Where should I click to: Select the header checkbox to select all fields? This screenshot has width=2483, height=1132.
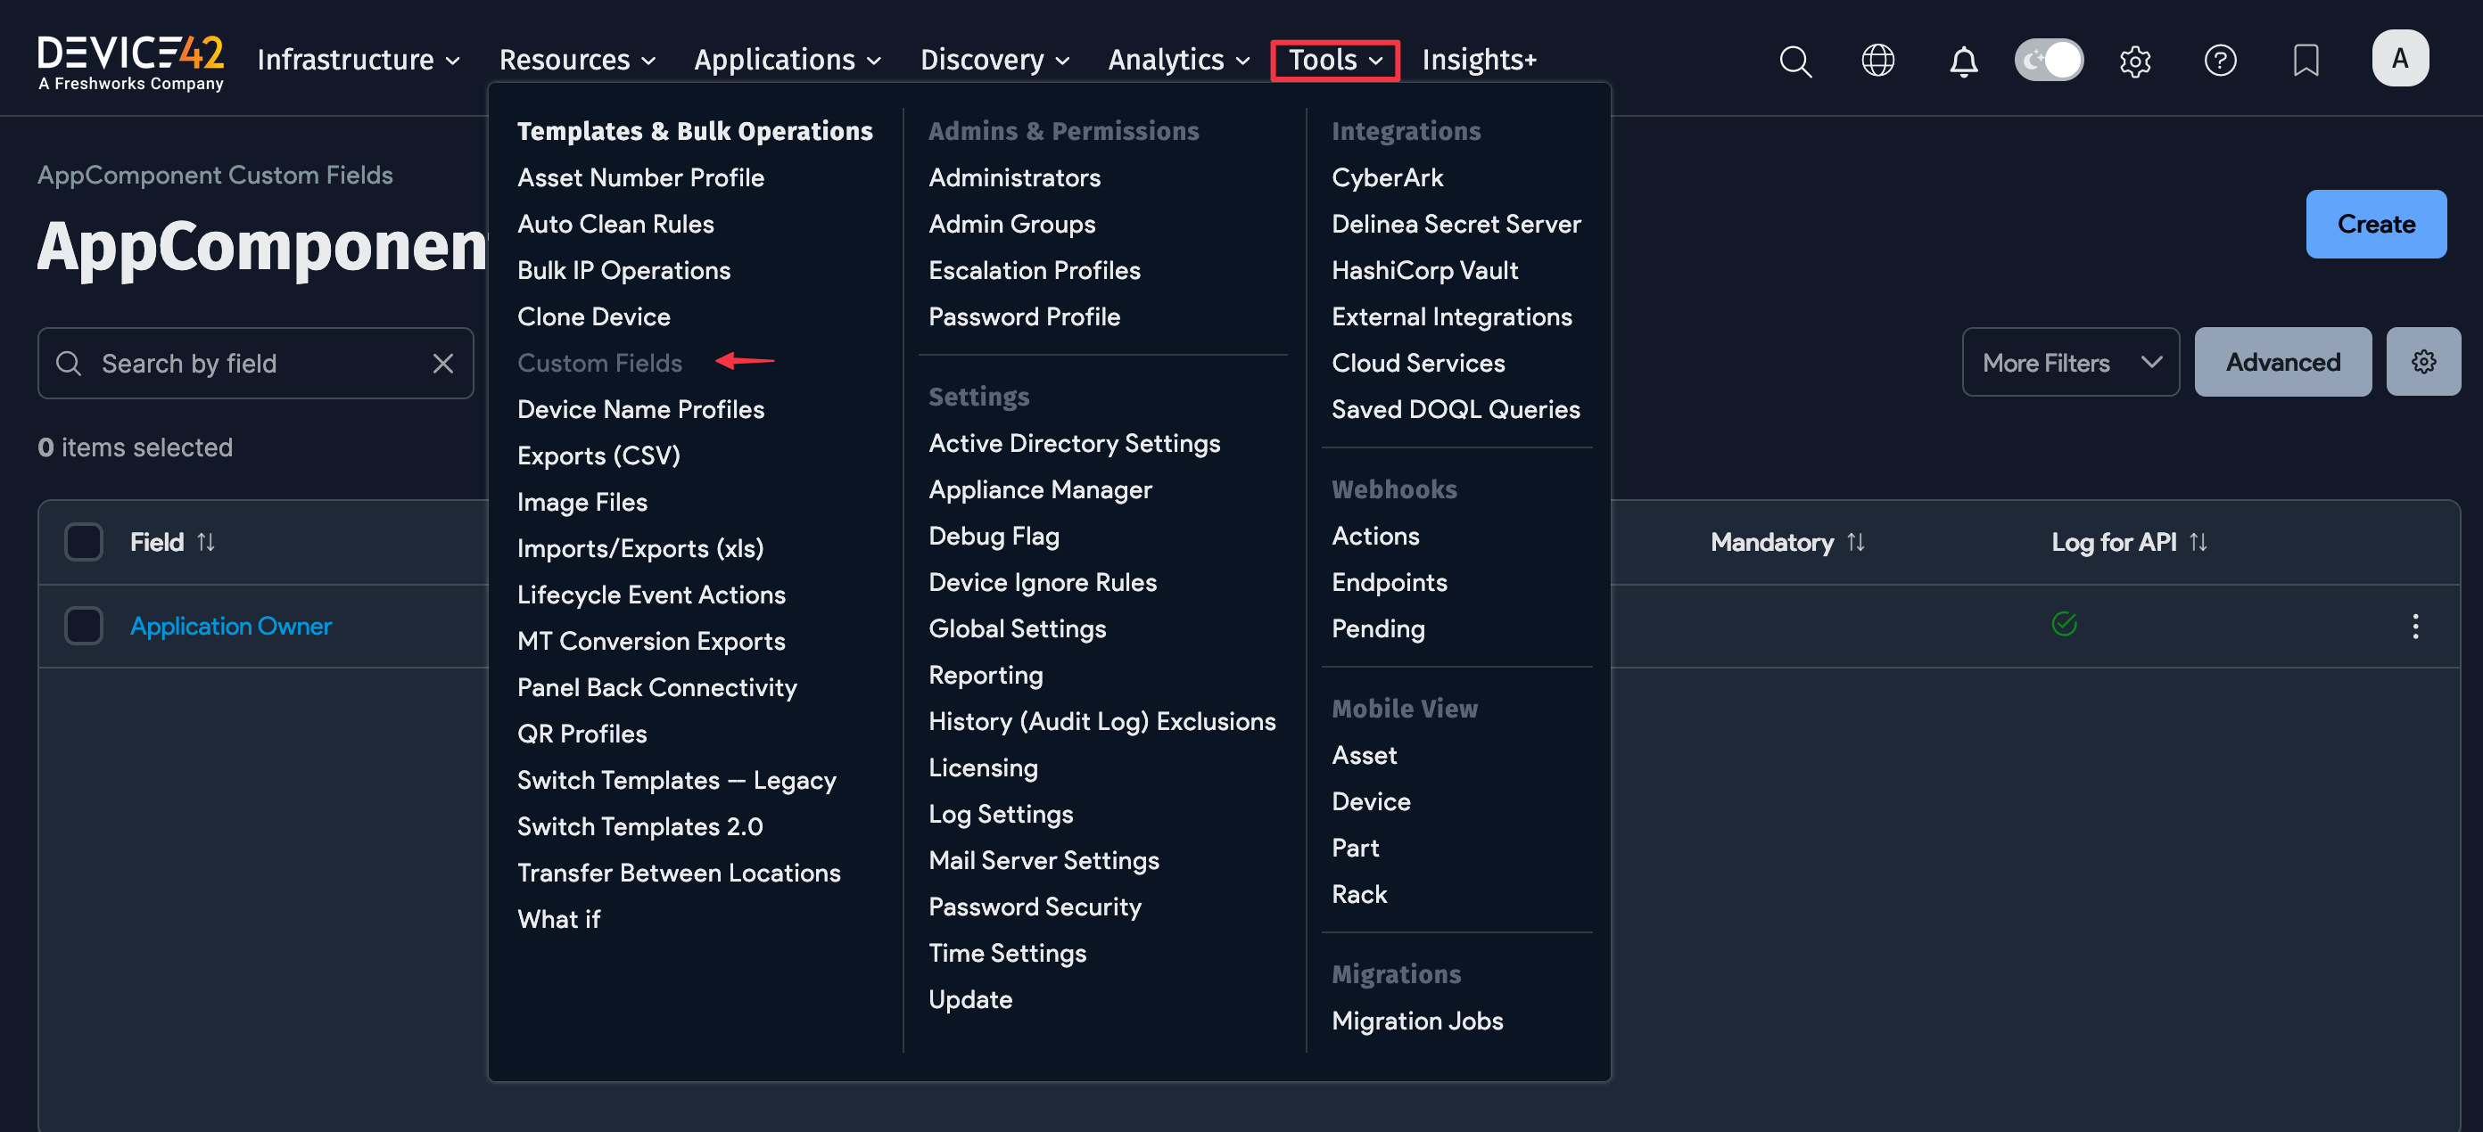84,541
